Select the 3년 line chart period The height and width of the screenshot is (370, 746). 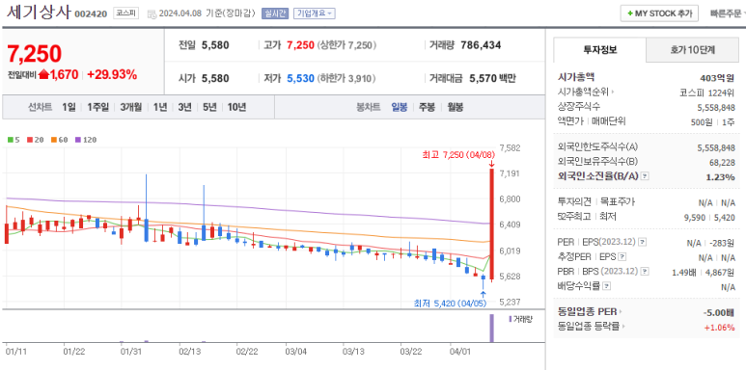pyautogui.click(x=184, y=107)
